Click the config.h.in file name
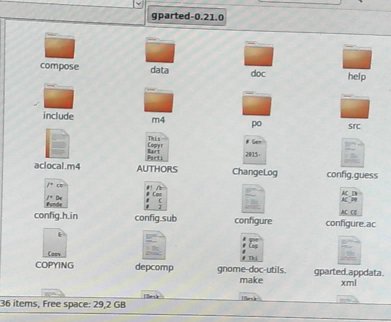 56,215
